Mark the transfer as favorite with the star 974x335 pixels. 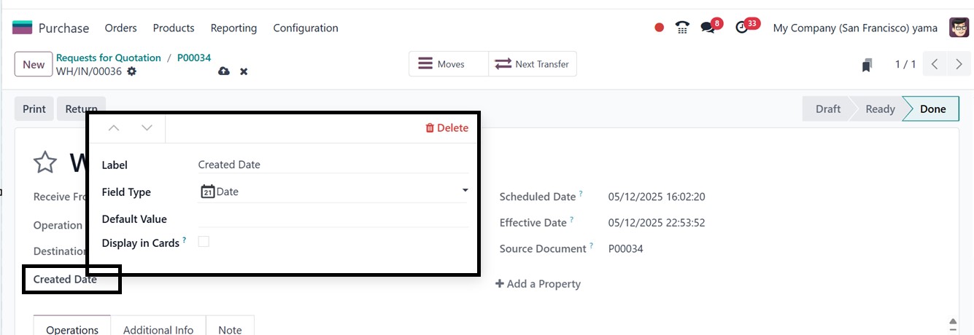pyautogui.click(x=45, y=162)
